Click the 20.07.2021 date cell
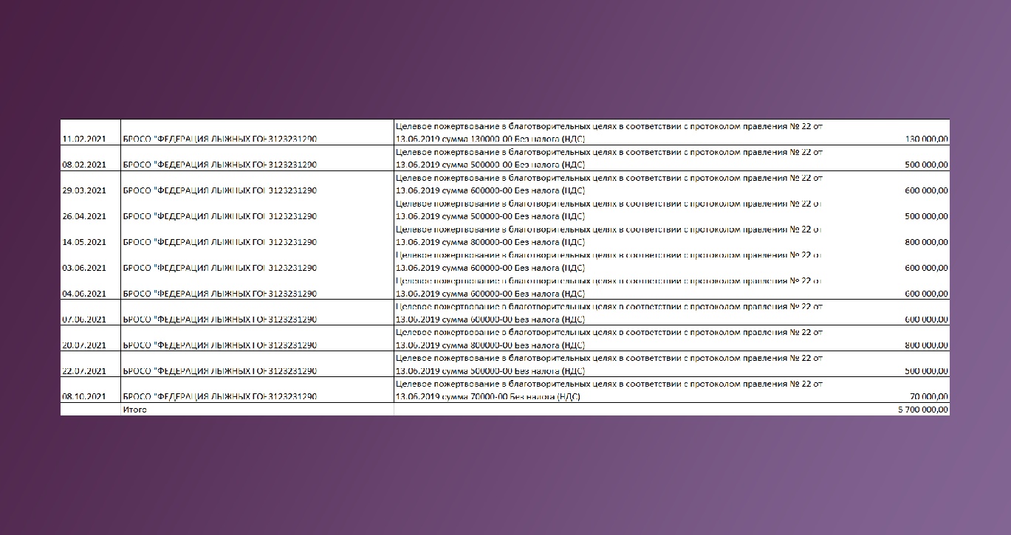The height and width of the screenshot is (535, 1011). pos(85,345)
